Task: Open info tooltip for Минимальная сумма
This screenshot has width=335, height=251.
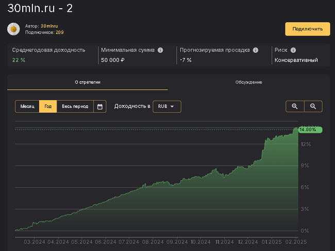Action: pos(160,51)
